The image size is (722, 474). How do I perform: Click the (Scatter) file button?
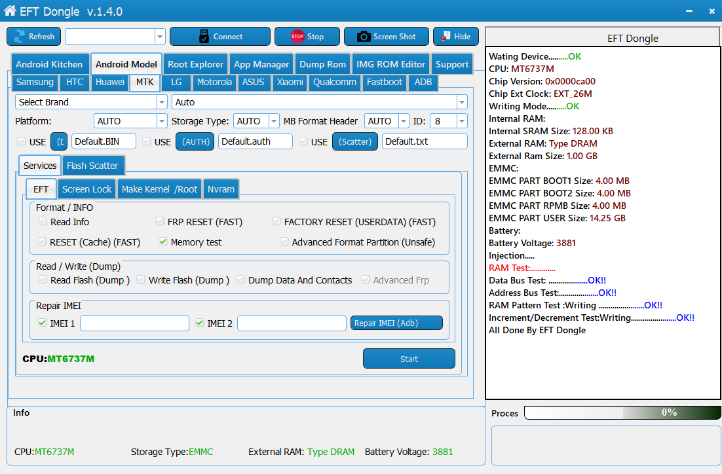(x=355, y=141)
